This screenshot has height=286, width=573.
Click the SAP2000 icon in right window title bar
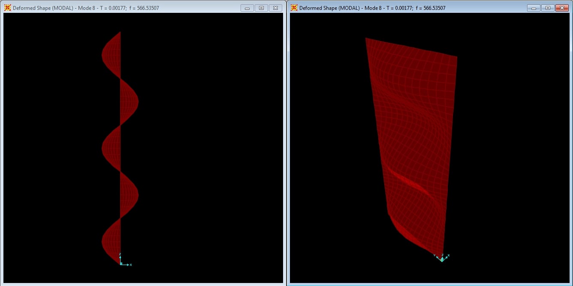pos(294,8)
